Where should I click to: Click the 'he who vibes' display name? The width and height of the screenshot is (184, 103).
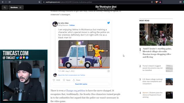click(x=63, y=23)
